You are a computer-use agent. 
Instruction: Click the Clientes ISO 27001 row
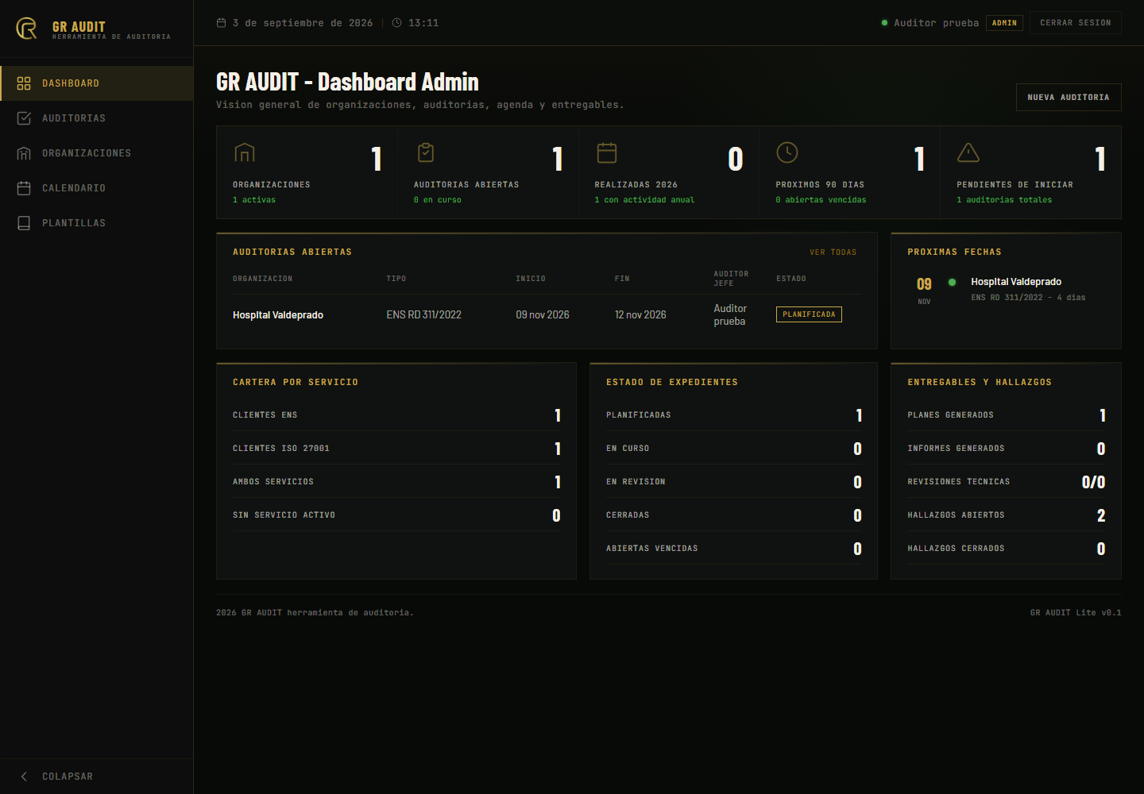click(x=396, y=448)
